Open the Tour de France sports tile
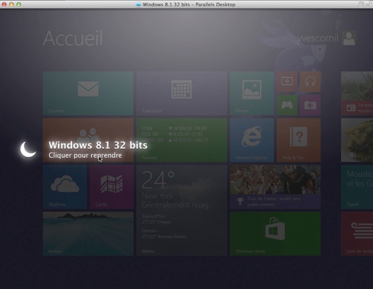Screen dimensions: 373x289 pyautogui.click(x=275, y=187)
